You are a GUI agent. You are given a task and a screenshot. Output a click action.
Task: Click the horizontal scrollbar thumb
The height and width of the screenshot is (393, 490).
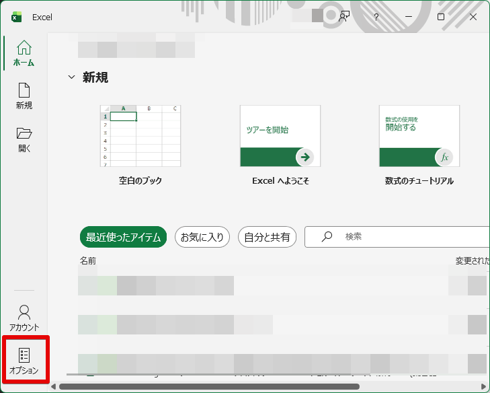click(209, 387)
